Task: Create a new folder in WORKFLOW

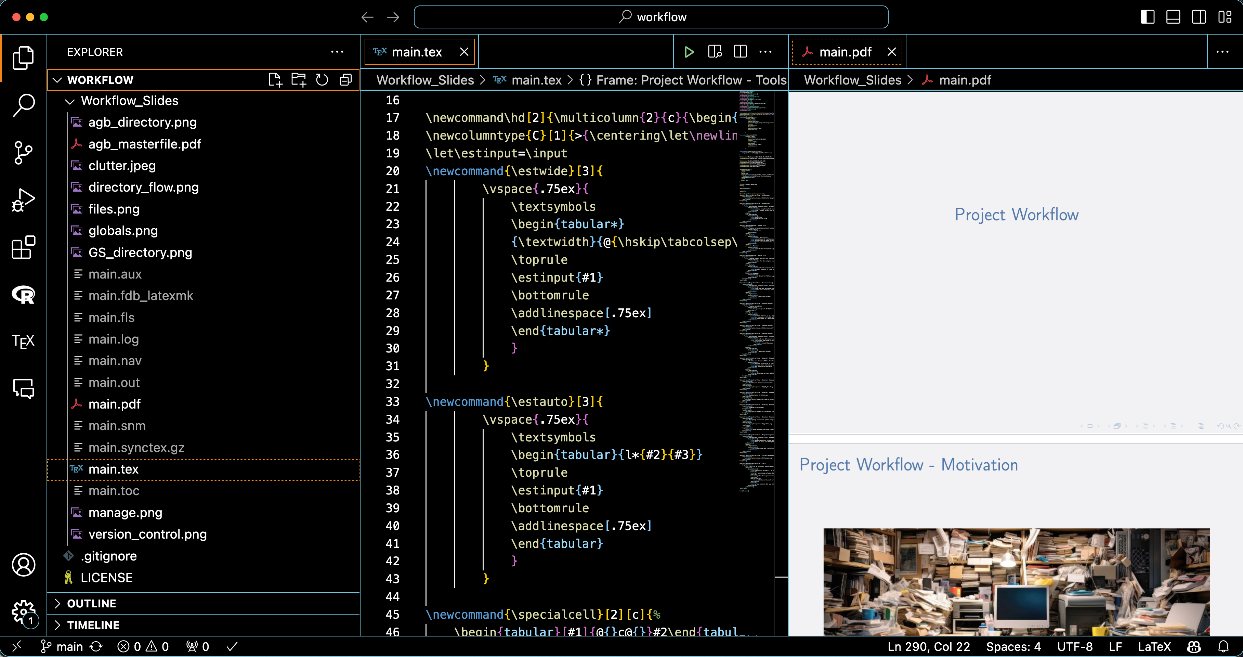Action: click(299, 80)
